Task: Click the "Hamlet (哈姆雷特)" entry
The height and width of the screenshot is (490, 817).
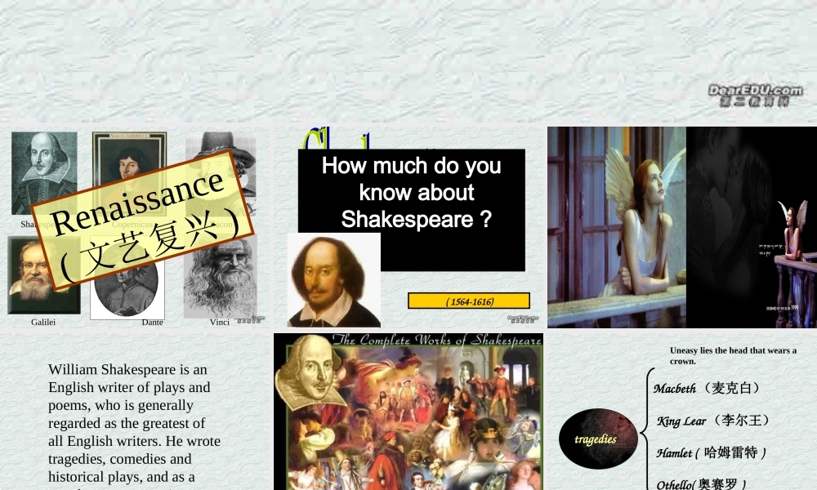Action: (x=711, y=452)
